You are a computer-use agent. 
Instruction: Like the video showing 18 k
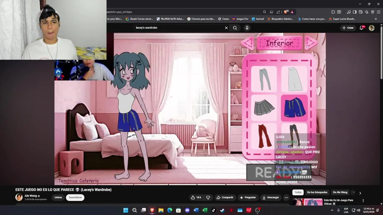(x=196, y=197)
